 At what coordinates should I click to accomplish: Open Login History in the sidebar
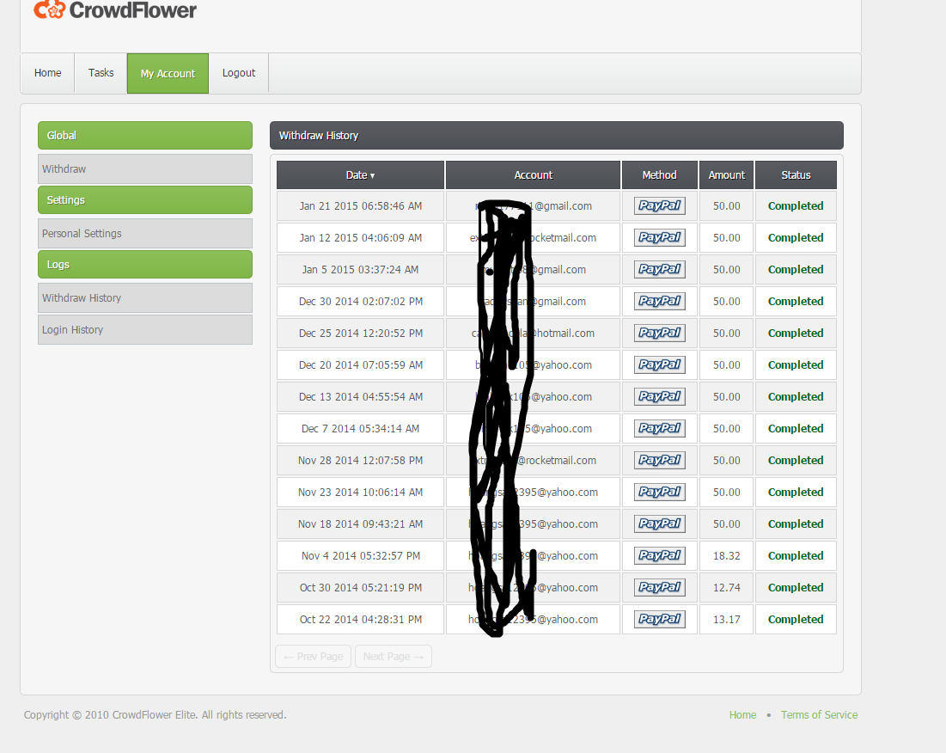point(145,330)
